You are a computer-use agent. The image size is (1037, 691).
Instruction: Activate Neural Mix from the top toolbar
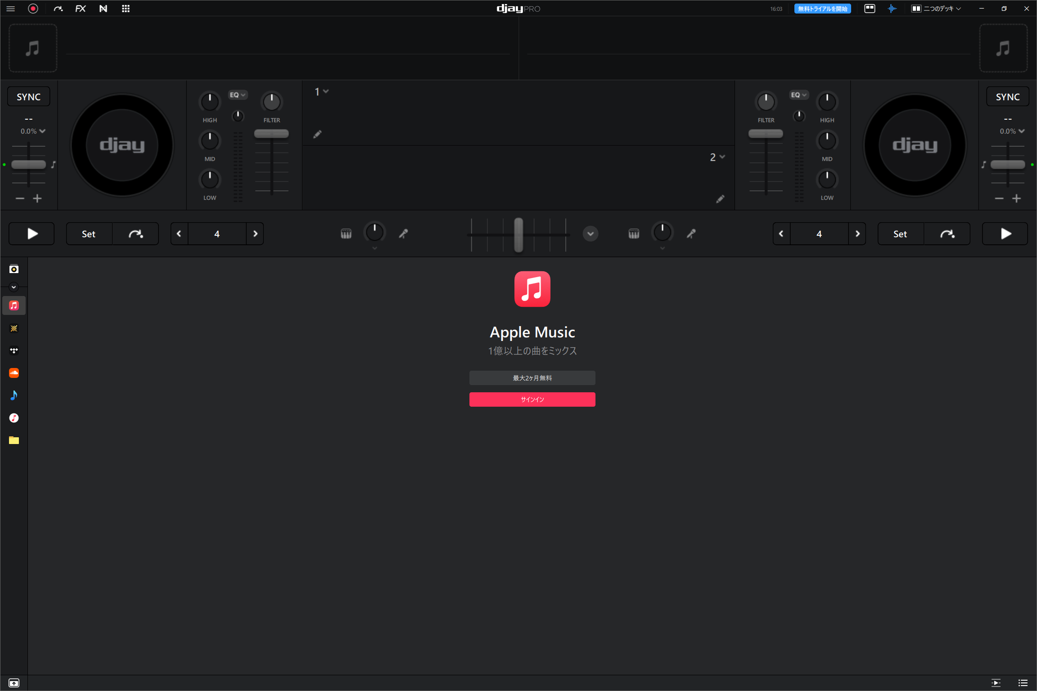pos(103,8)
